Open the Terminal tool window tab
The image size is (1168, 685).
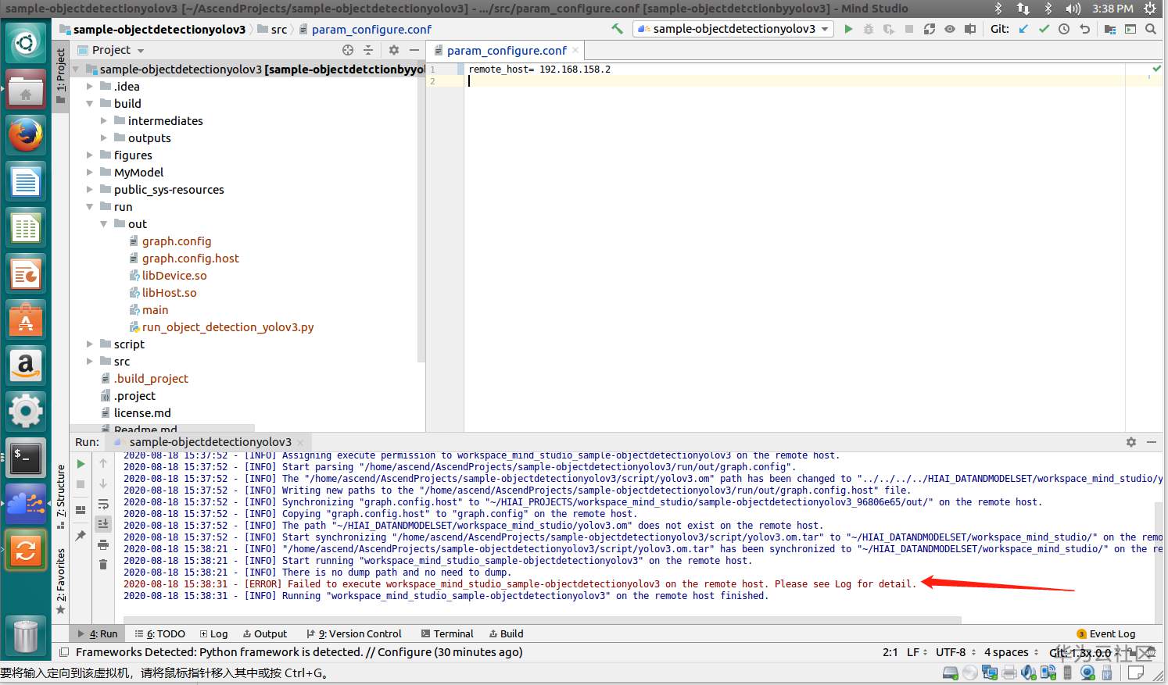(x=447, y=634)
